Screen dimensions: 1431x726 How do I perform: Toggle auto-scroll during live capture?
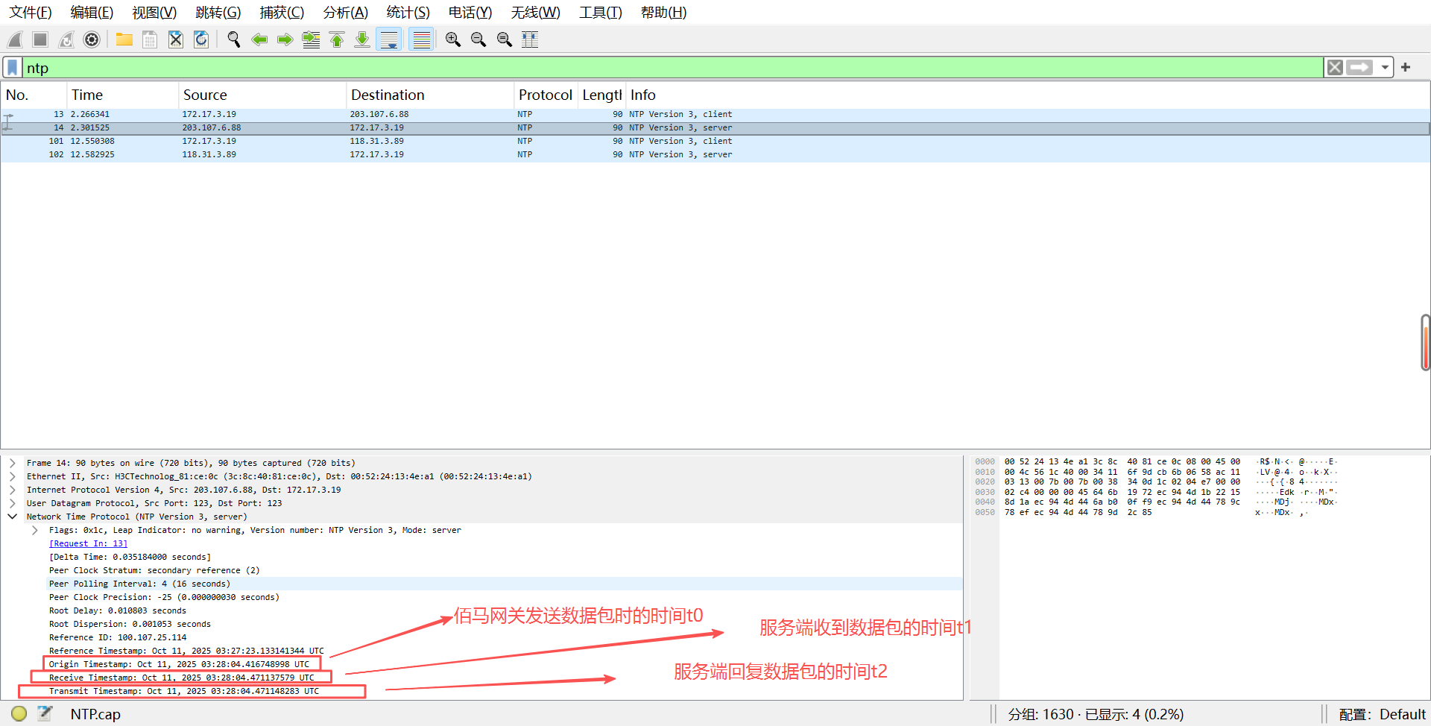click(x=389, y=40)
